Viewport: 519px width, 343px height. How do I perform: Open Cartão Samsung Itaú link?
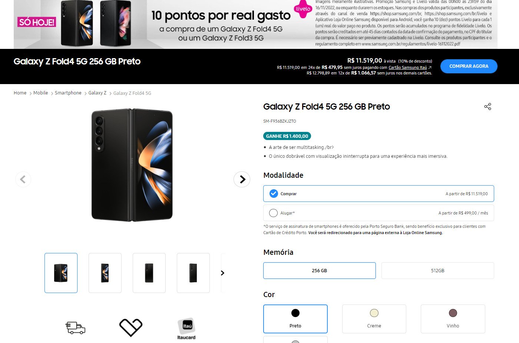click(x=408, y=67)
